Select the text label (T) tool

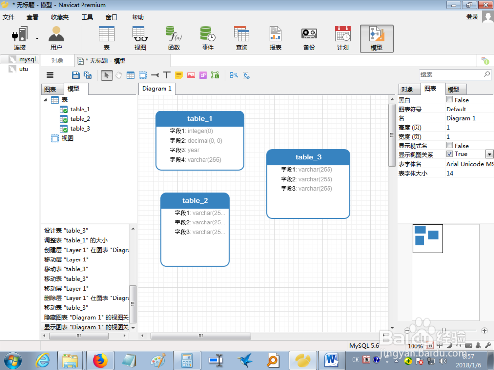(x=166, y=75)
